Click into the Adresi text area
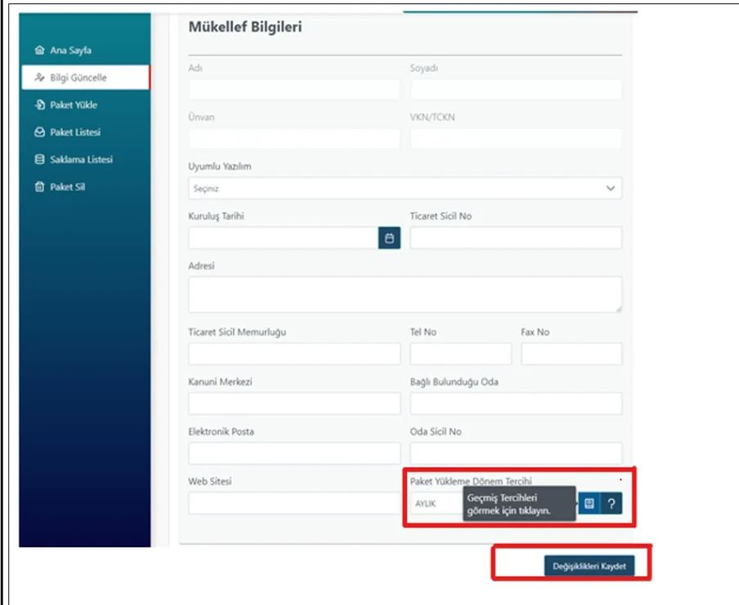739x605 pixels. (x=404, y=294)
